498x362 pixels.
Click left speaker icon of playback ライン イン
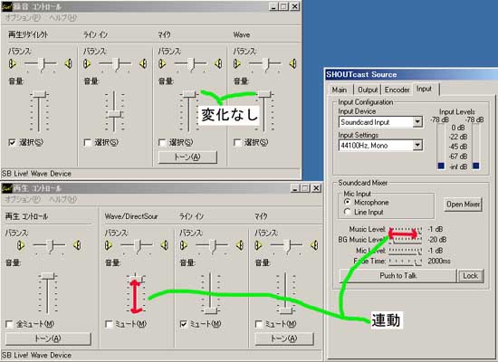[x=184, y=245]
